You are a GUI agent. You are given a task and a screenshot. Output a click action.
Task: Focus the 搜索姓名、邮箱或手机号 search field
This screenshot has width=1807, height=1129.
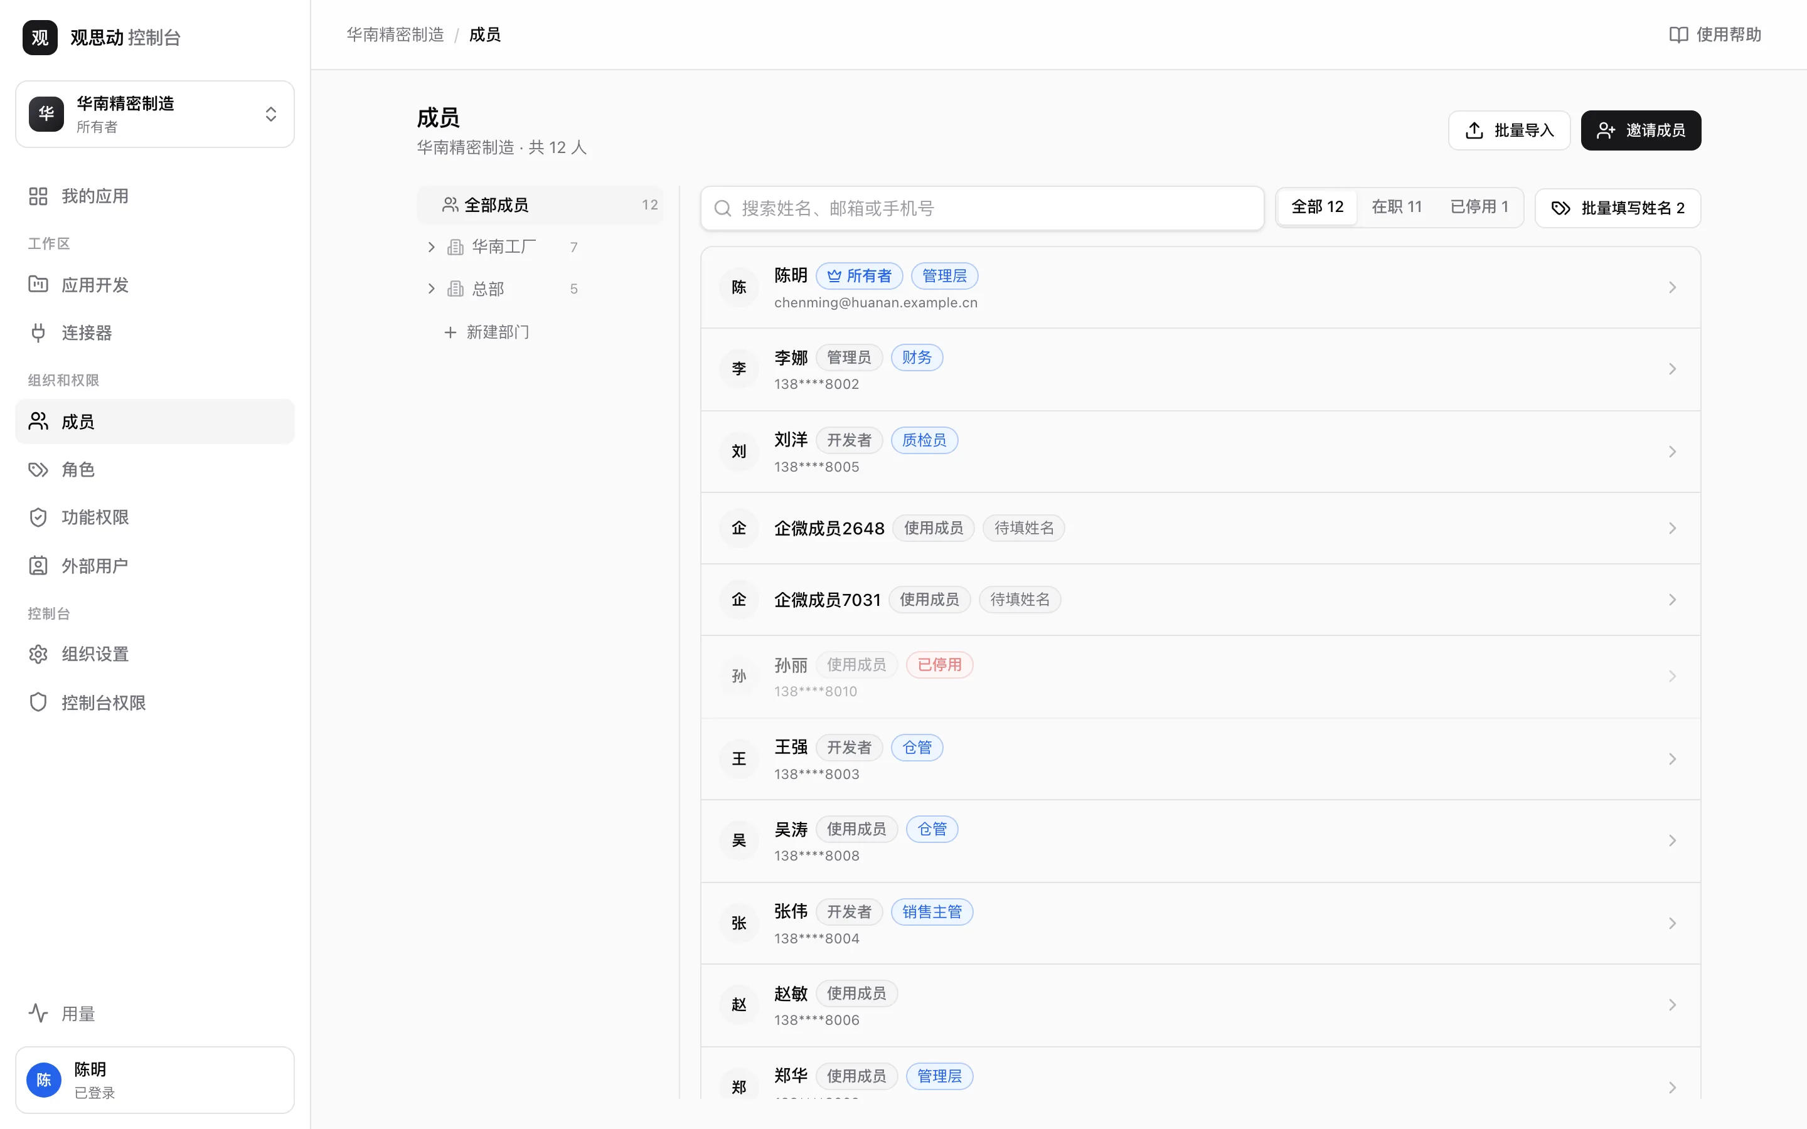pos(982,208)
